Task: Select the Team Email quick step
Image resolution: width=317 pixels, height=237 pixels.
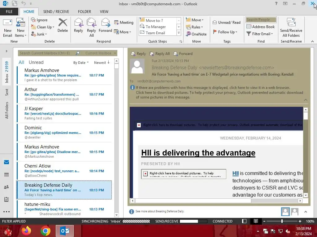Action: (157, 33)
